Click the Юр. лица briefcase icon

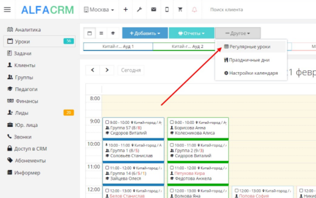click(x=10, y=125)
